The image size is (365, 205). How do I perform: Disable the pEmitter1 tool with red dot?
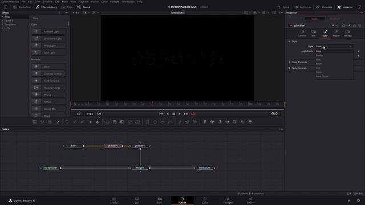point(291,26)
